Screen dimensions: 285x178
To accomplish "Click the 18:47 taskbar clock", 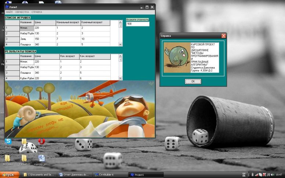I will pyautogui.click(x=279, y=175).
